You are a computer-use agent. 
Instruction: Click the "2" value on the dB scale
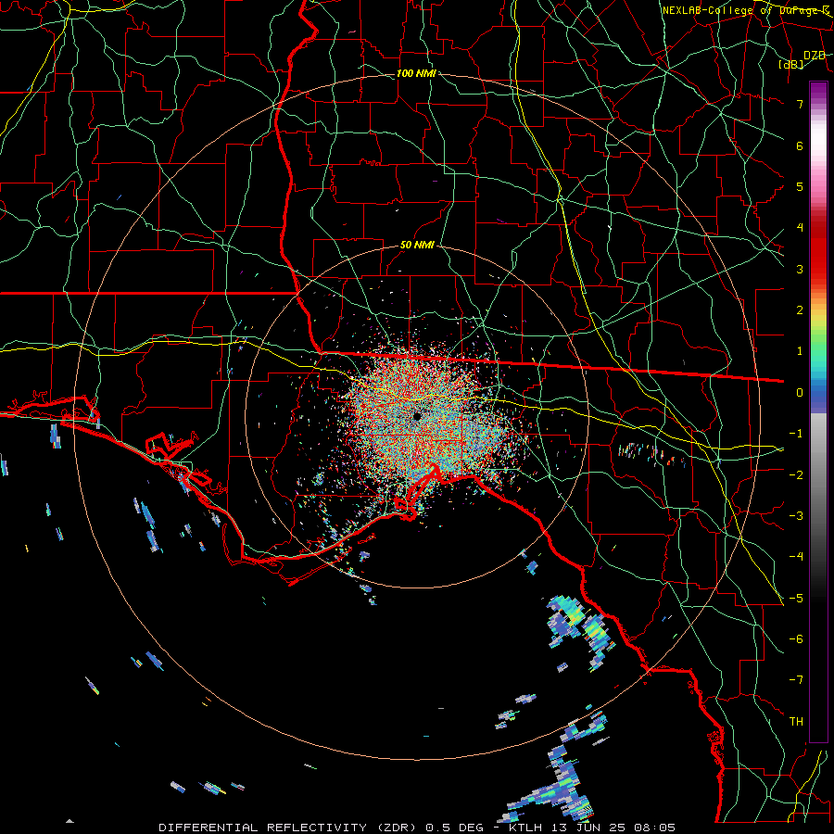pos(800,310)
